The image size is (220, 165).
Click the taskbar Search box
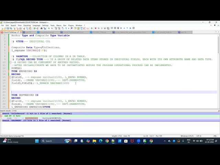[x=56, y=141]
